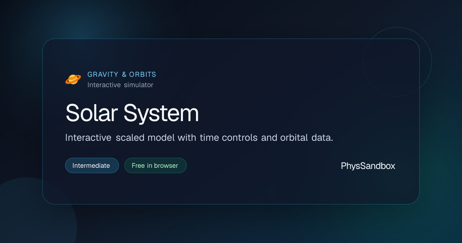Click the ringed planet emoji icon
Viewport: 462px width, 243px height.
73,79
